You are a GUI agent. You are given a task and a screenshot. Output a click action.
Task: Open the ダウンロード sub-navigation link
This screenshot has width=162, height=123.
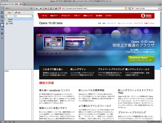(111, 23)
